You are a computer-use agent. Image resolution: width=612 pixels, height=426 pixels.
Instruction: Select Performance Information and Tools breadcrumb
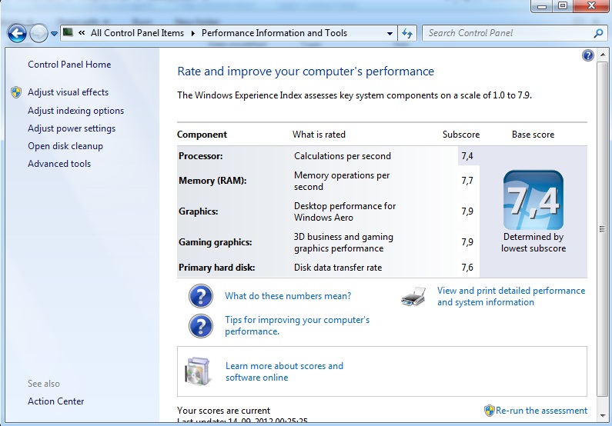(274, 33)
